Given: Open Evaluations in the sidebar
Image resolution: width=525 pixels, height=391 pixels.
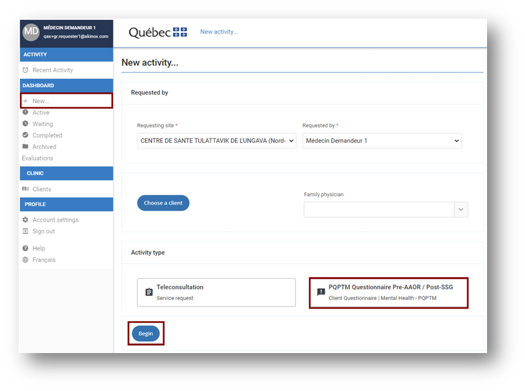Looking at the screenshot, I should click(x=37, y=158).
